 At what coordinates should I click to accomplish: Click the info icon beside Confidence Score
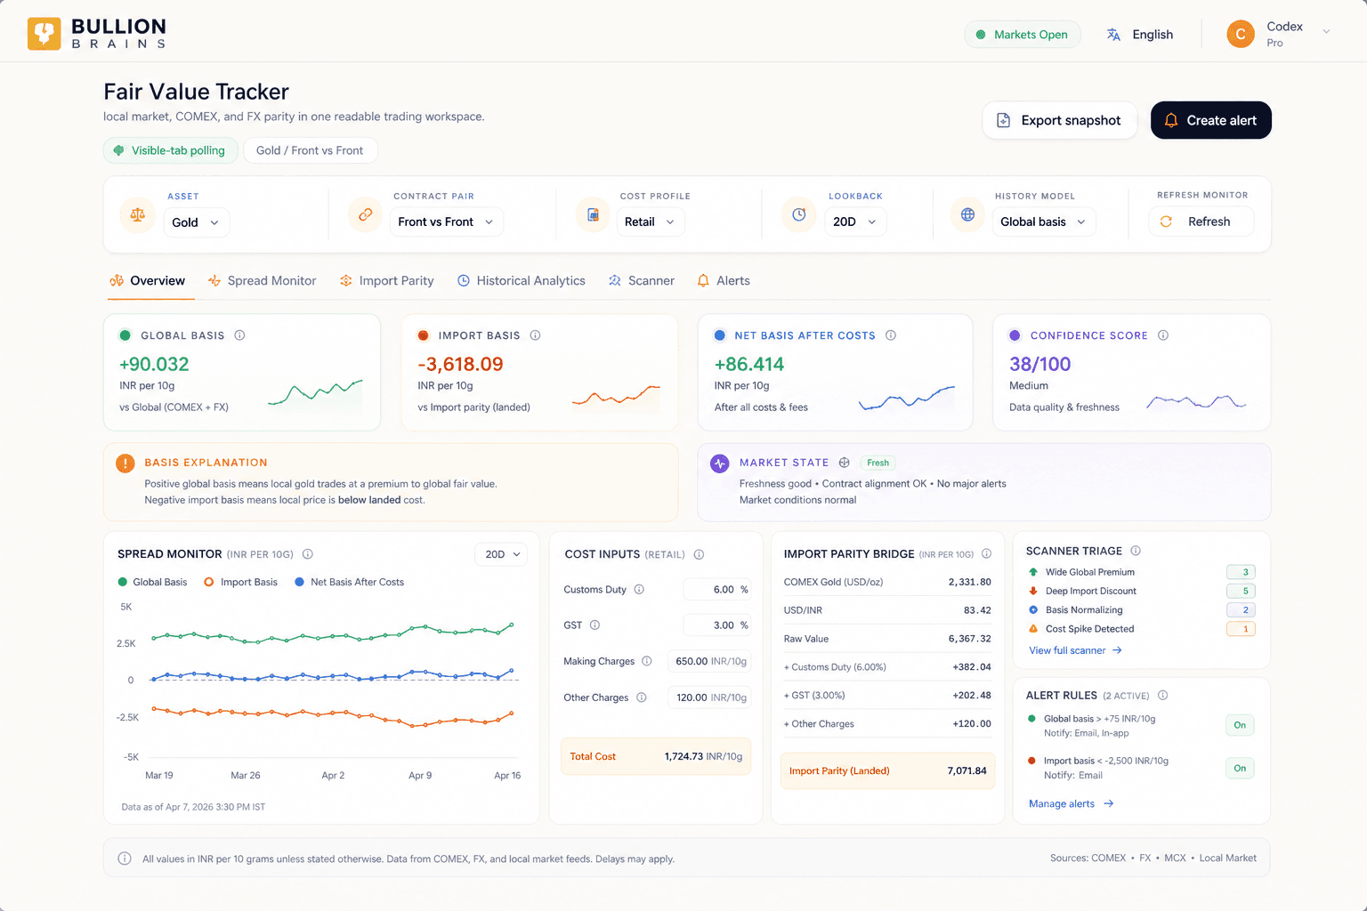click(x=1163, y=335)
